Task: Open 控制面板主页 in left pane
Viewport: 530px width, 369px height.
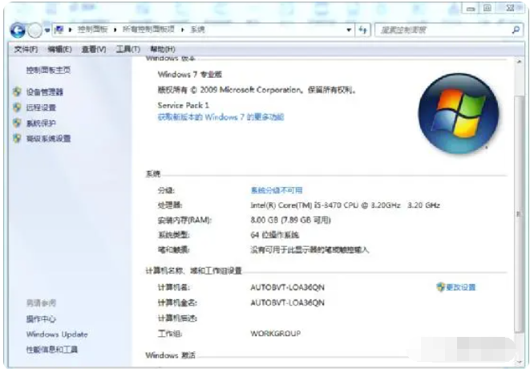Action: click(x=48, y=71)
